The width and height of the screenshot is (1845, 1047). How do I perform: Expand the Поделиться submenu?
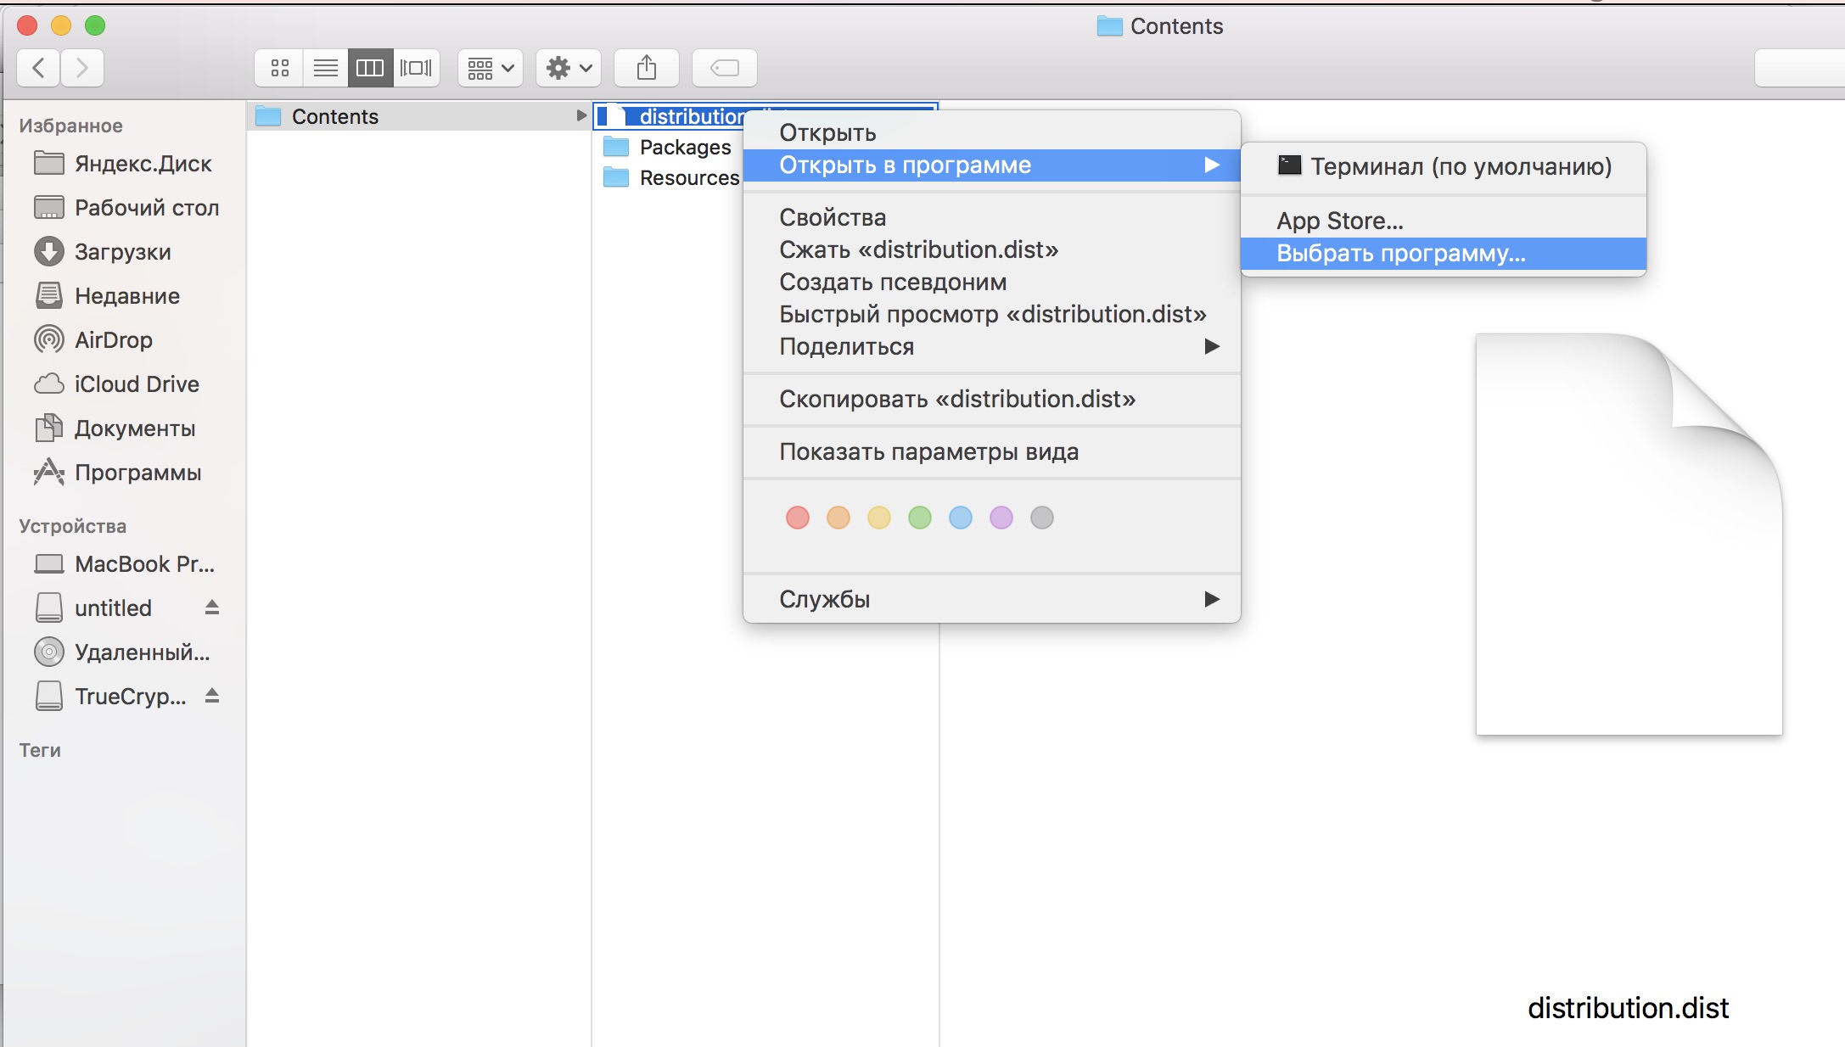(x=991, y=346)
